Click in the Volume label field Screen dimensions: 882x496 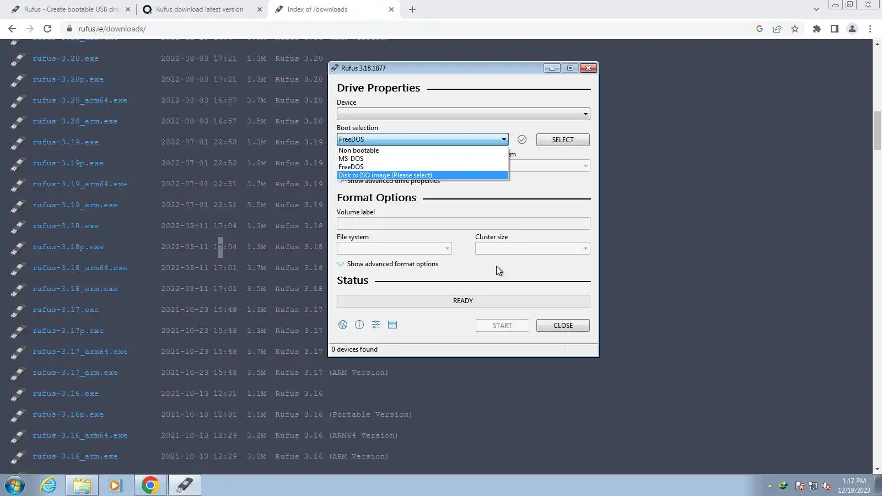463,224
